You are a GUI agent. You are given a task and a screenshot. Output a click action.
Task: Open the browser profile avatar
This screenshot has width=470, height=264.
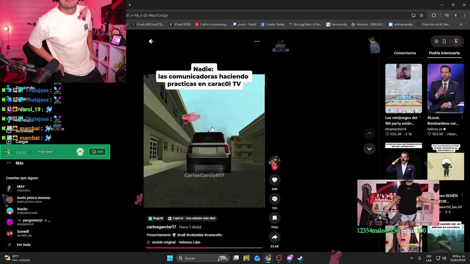click(x=456, y=15)
